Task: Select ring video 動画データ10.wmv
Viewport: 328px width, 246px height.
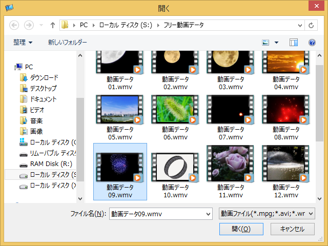Action: (175, 175)
